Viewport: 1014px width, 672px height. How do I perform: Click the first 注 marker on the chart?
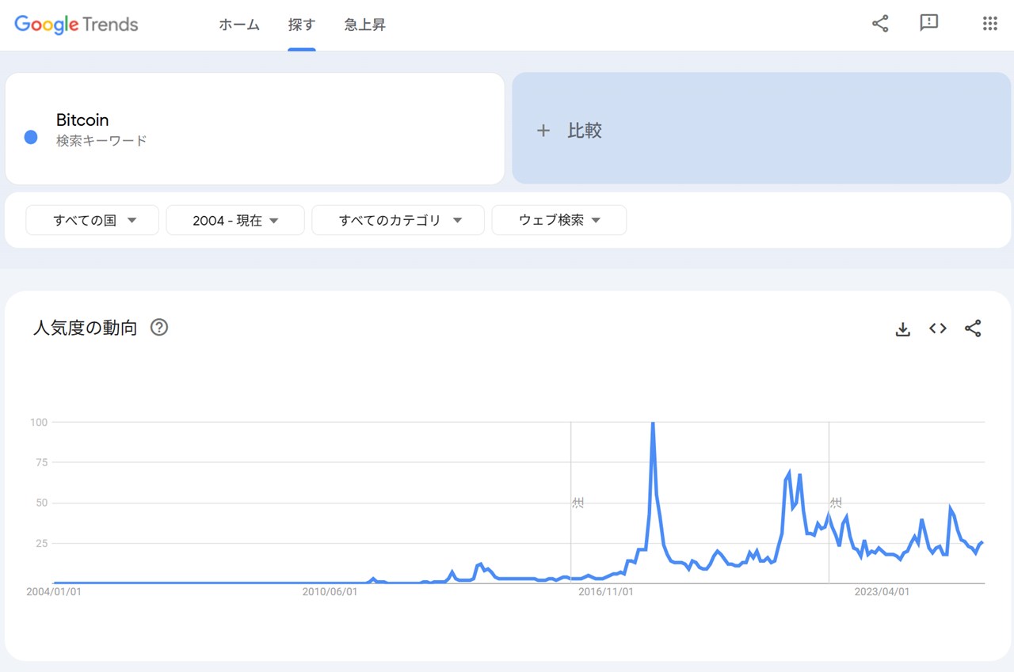pyautogui.click(x=578, y=503)
